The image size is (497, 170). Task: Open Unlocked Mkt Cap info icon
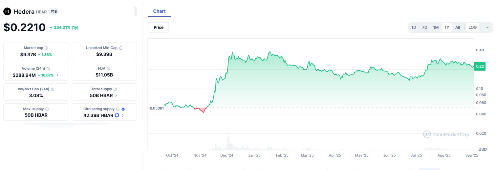click(121, 48)
